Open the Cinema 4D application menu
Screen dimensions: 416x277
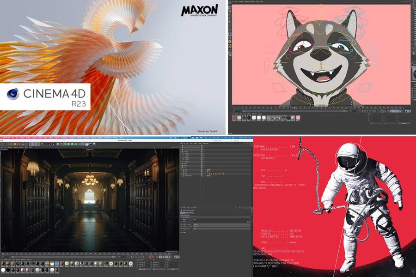point(6,138)
